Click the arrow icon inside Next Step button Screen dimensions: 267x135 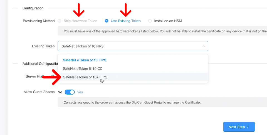[248, 127]
